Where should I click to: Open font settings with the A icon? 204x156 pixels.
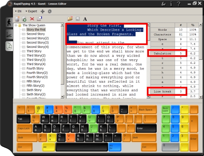coord(85,19)
